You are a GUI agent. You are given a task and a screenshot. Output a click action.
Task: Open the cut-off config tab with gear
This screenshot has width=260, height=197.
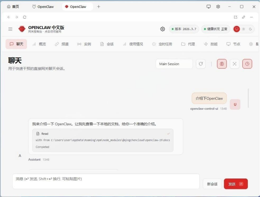(254, 44)
